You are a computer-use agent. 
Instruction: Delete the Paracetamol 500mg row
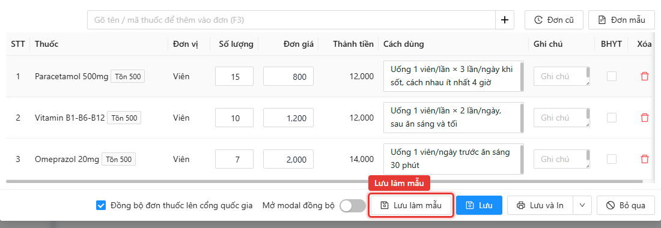pyautogui.click(x=644, y=77)
